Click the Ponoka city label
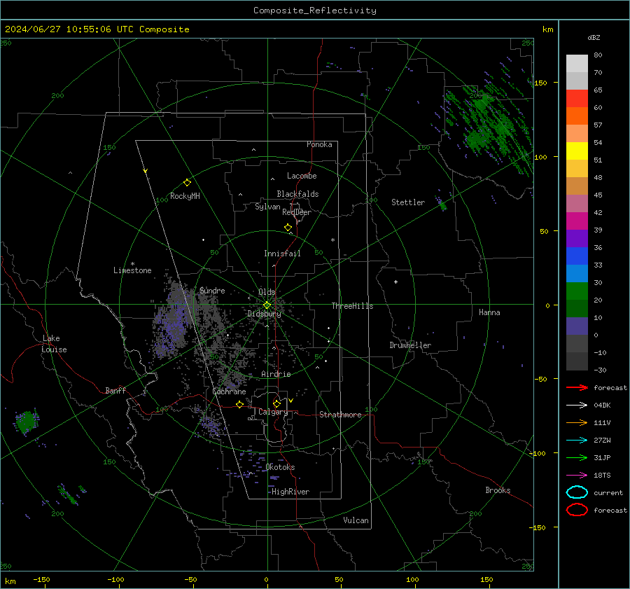 click(x=319, y=144)
